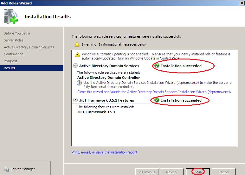Open Print, e-mail, or save the installation report
The width and height of the screenshot is (245, 175).
(104, 152)
